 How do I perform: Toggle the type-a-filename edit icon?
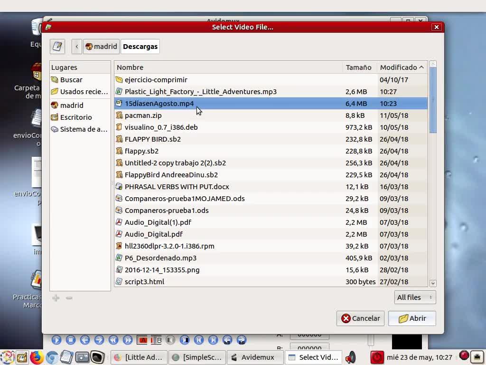pyautogui.click(x=57, y=47)
